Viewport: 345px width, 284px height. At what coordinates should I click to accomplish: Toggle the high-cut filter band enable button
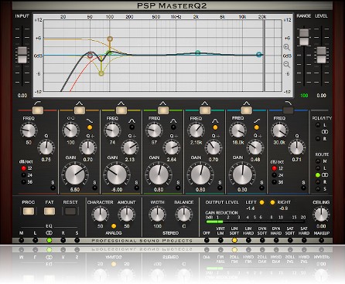click(x=288, y=110)
